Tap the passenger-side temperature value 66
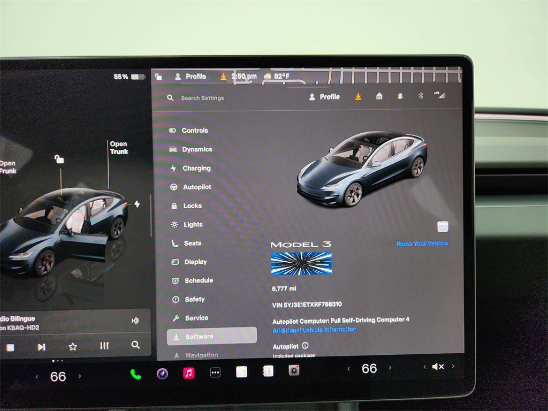 click(x=369, y=368)
